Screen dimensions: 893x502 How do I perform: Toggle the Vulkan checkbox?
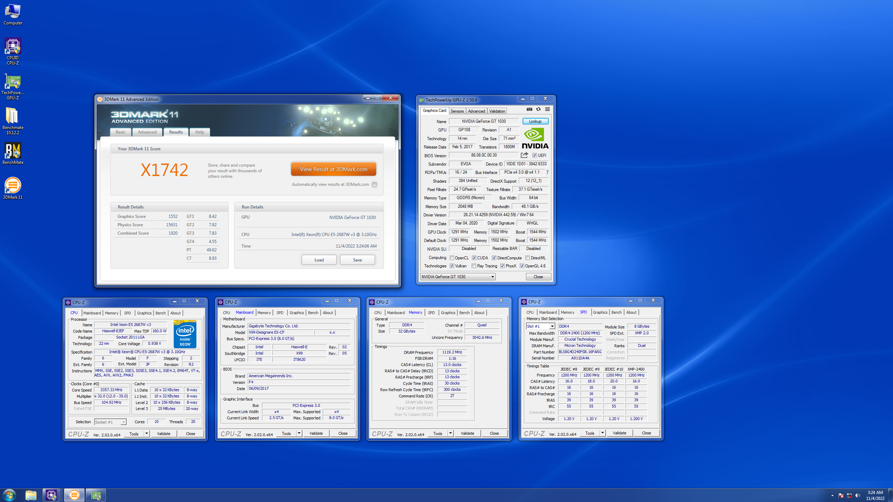tap(452, 266)
